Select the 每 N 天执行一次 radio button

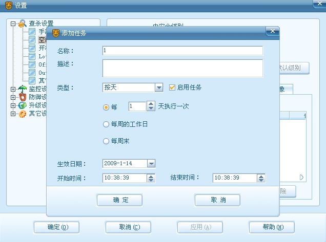(106, 107)
